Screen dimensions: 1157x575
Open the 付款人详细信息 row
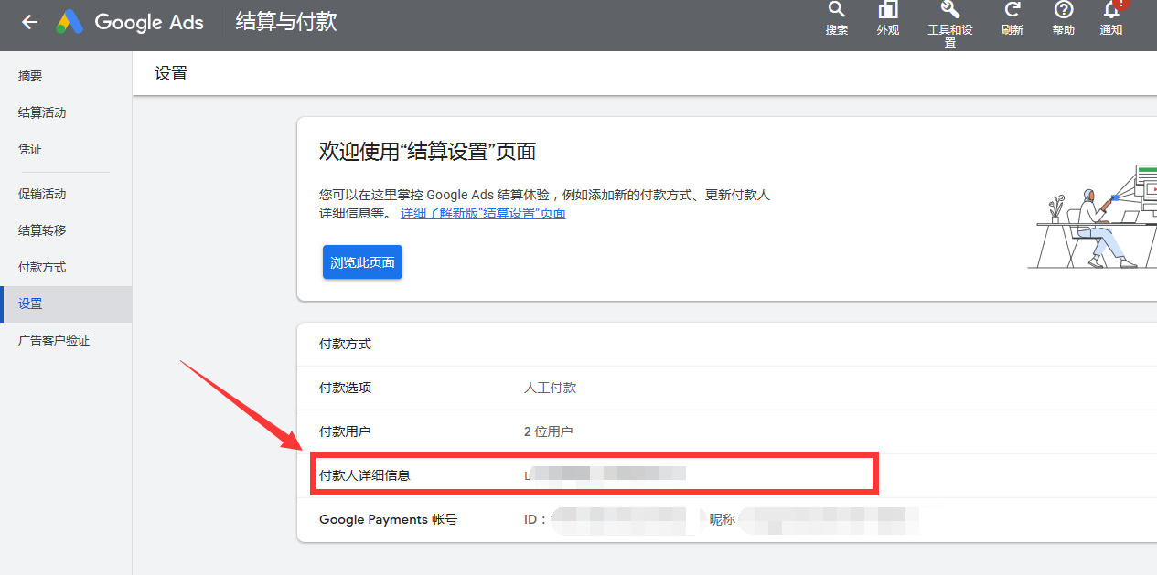click(x=727, y=475)
